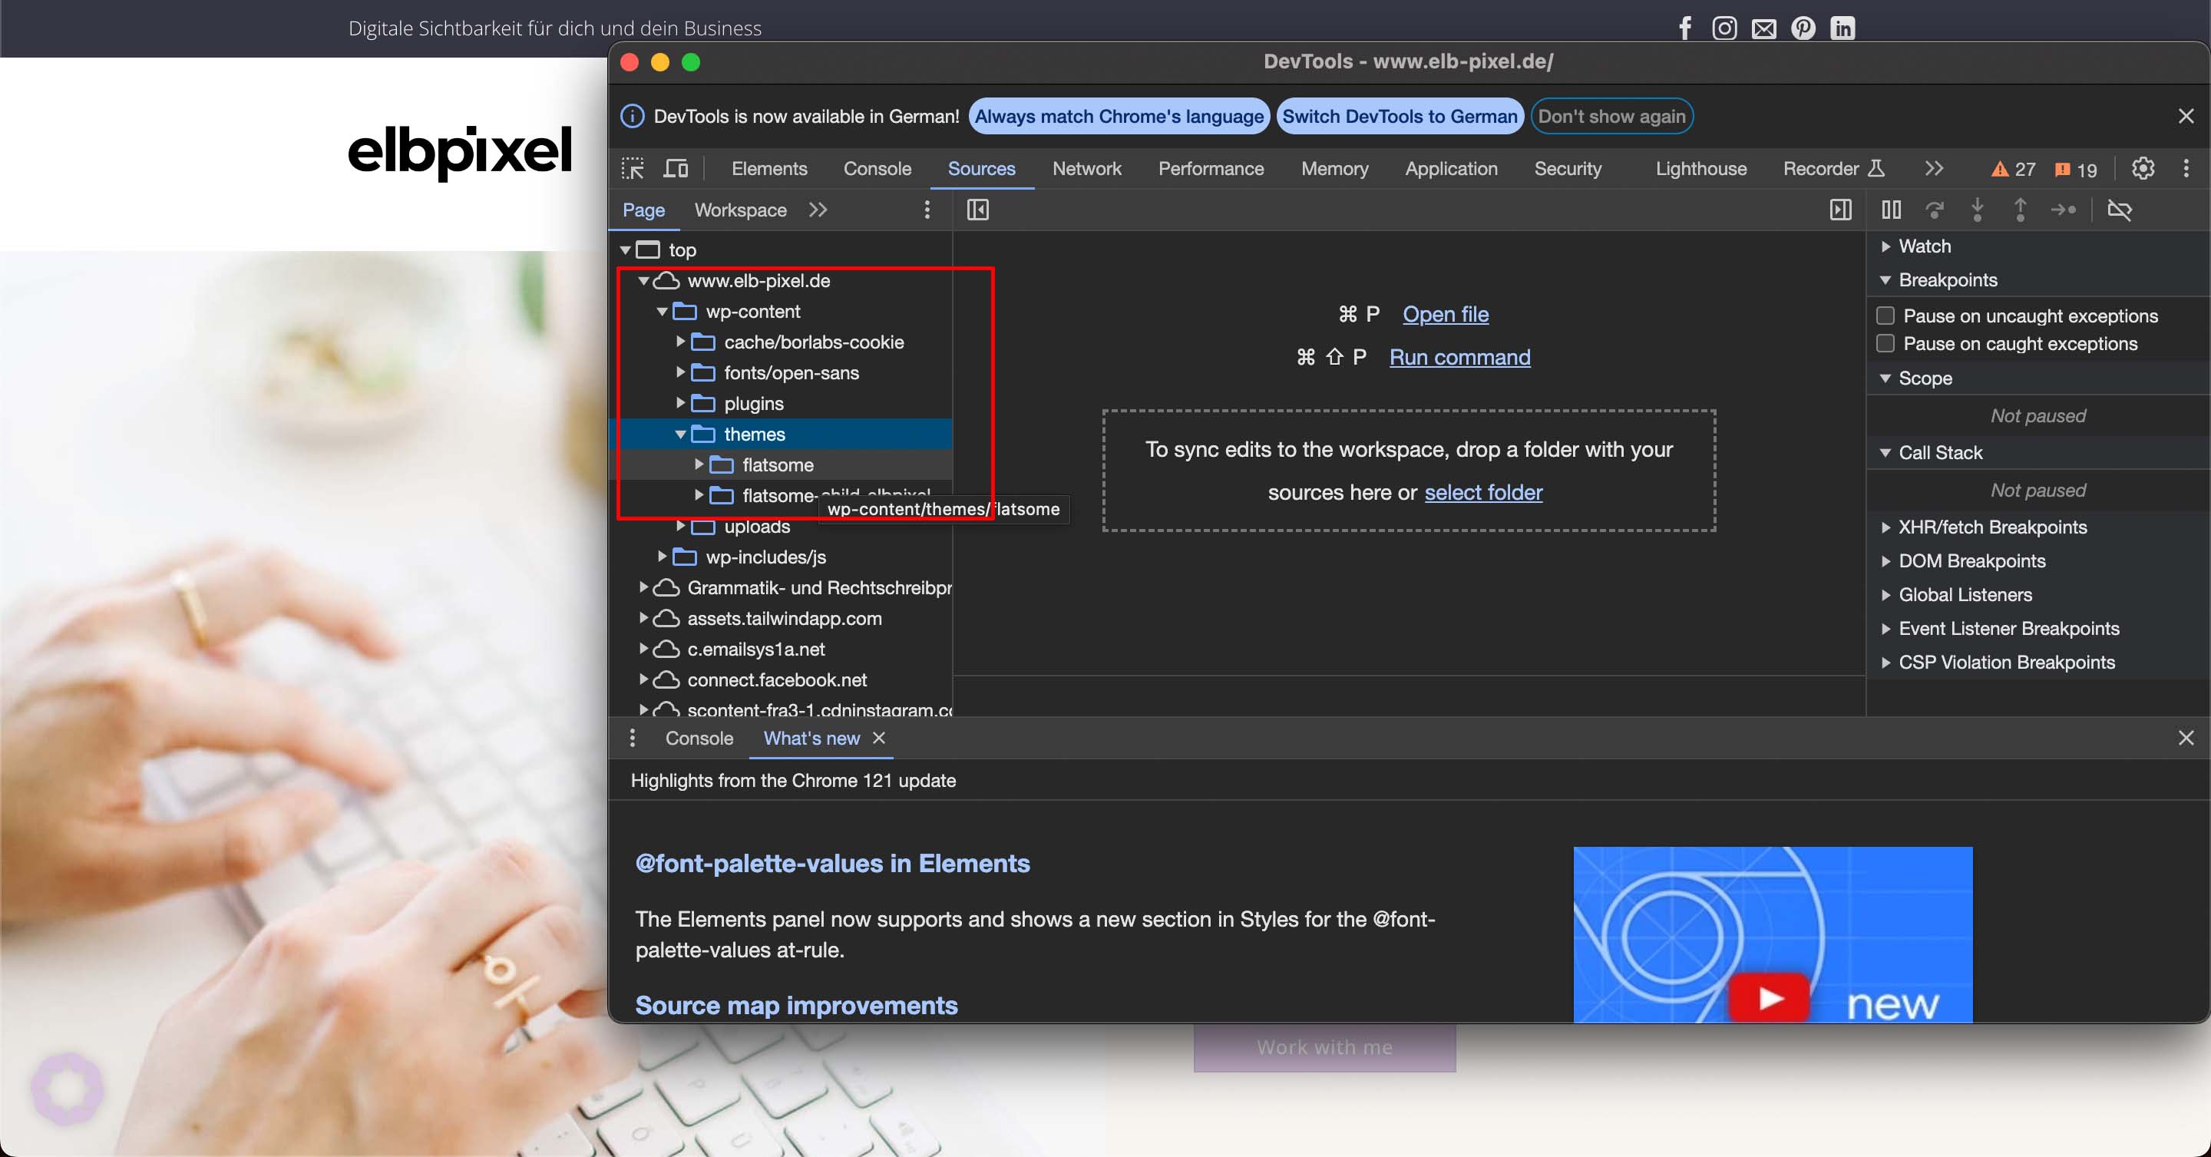Collapse the www.elb-pixel.de tree node
This screenshot has width=2211, height=1157.
pos(643,281)
